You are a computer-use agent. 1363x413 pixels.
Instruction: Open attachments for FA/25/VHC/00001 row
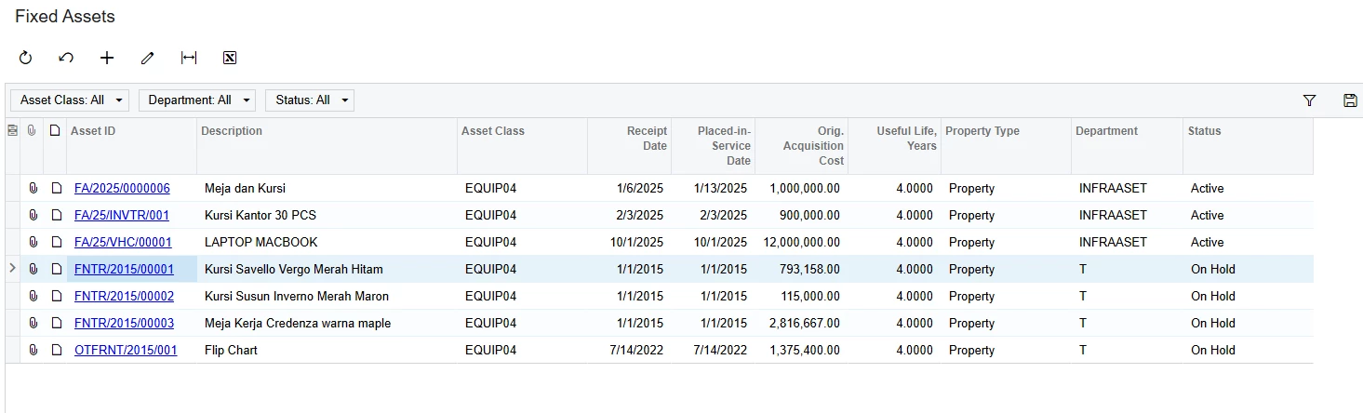pyautogui.click(x=33, y=243)
